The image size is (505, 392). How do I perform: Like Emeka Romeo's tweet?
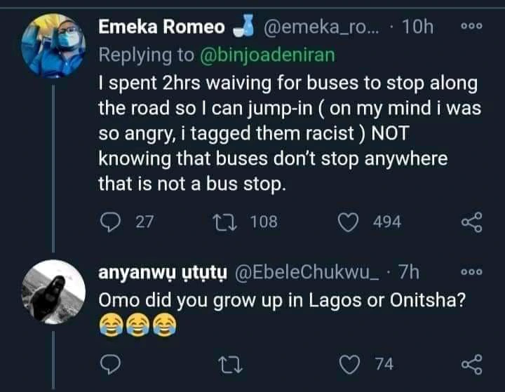(x=349, y=222)
